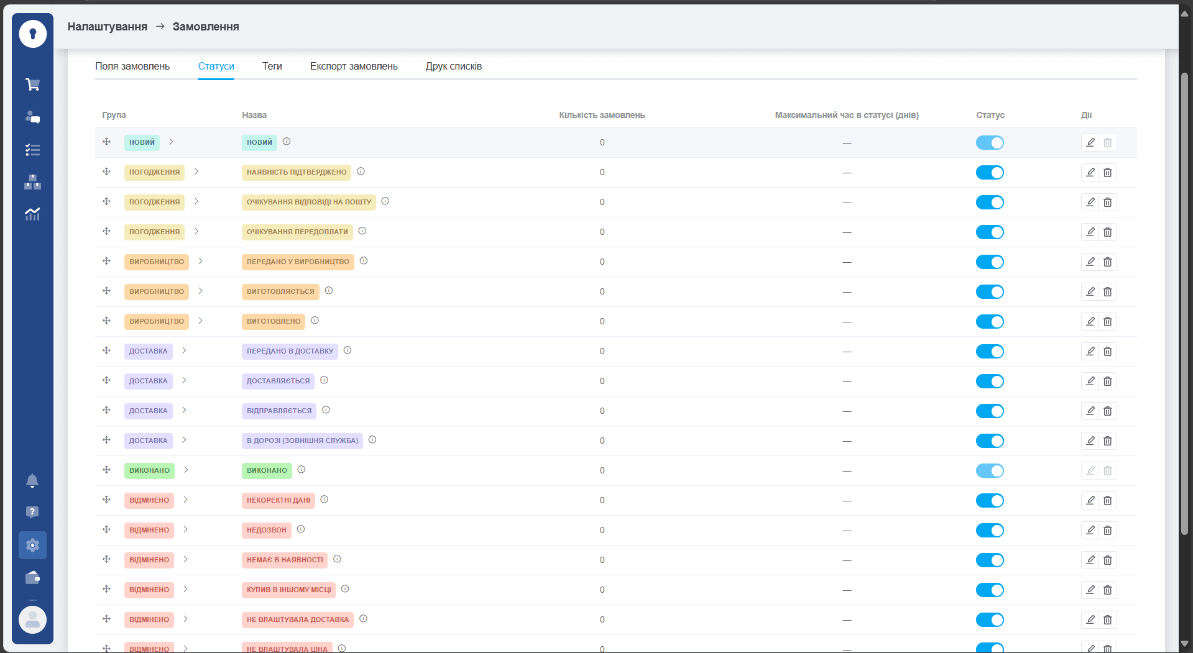Toggle the ПЕРЕДАНО У ВИРОБНИЦТВО switch
1193x653 pixels.
point(990,262)
